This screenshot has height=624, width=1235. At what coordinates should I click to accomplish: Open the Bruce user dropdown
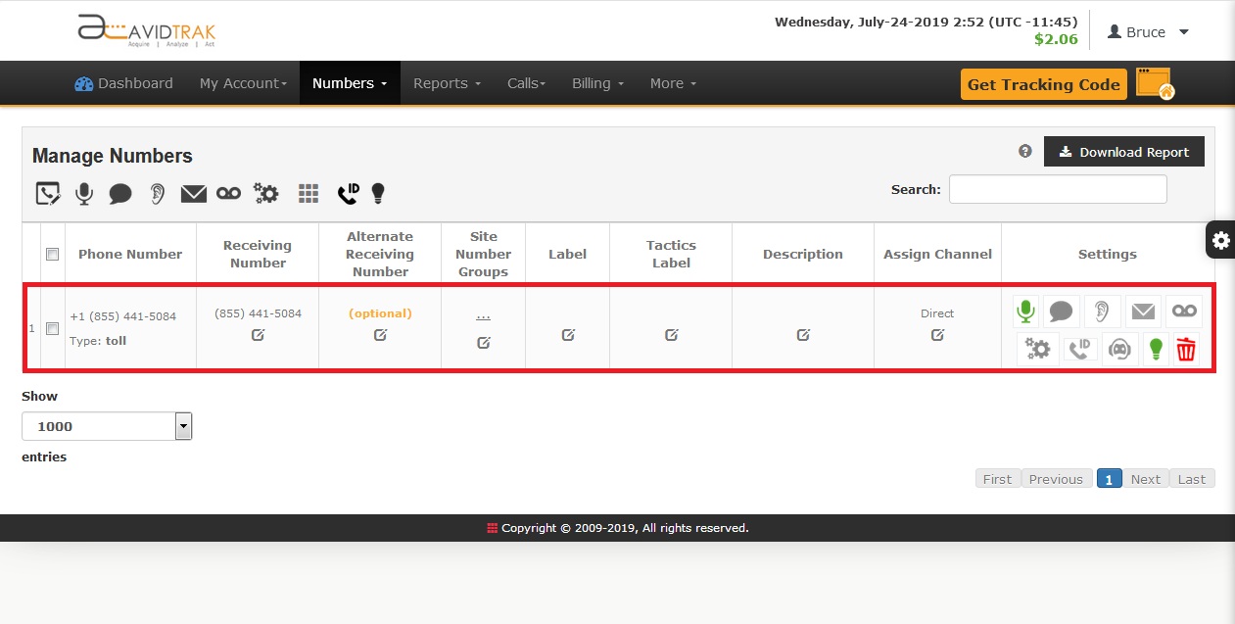point(1148,32)
